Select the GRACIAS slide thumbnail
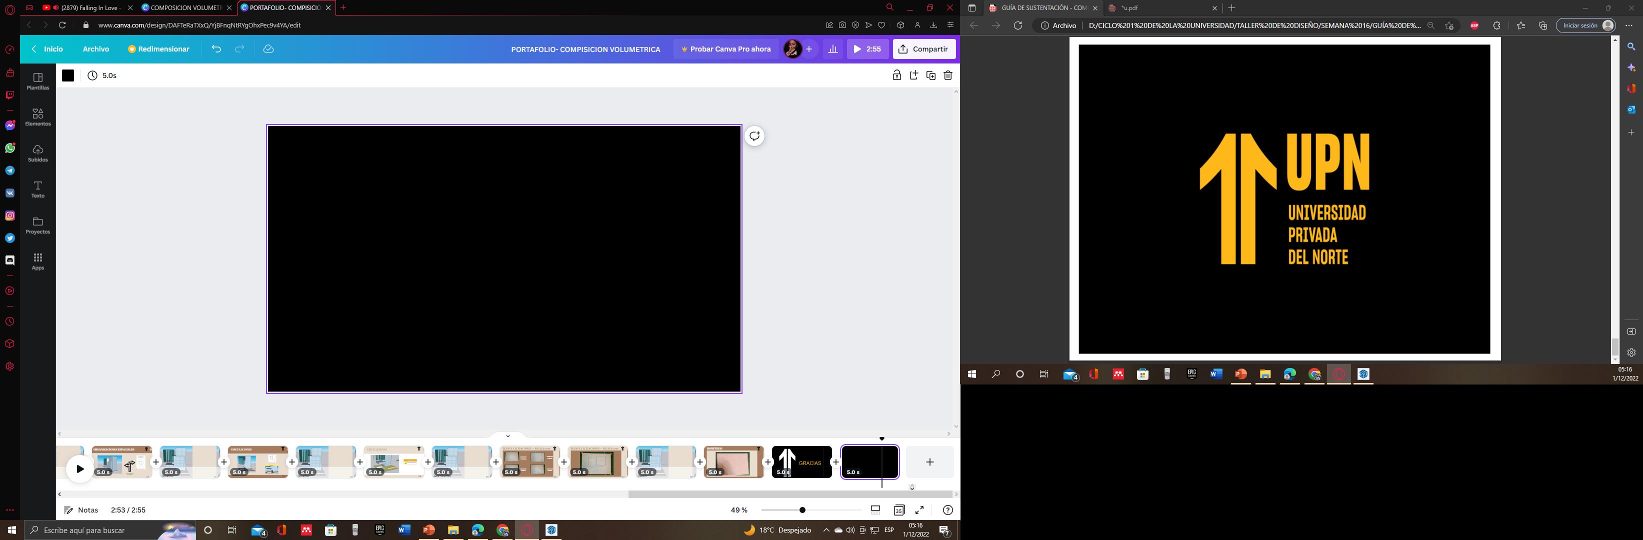This screenshot has width=1643, height=540. [801, 462]
